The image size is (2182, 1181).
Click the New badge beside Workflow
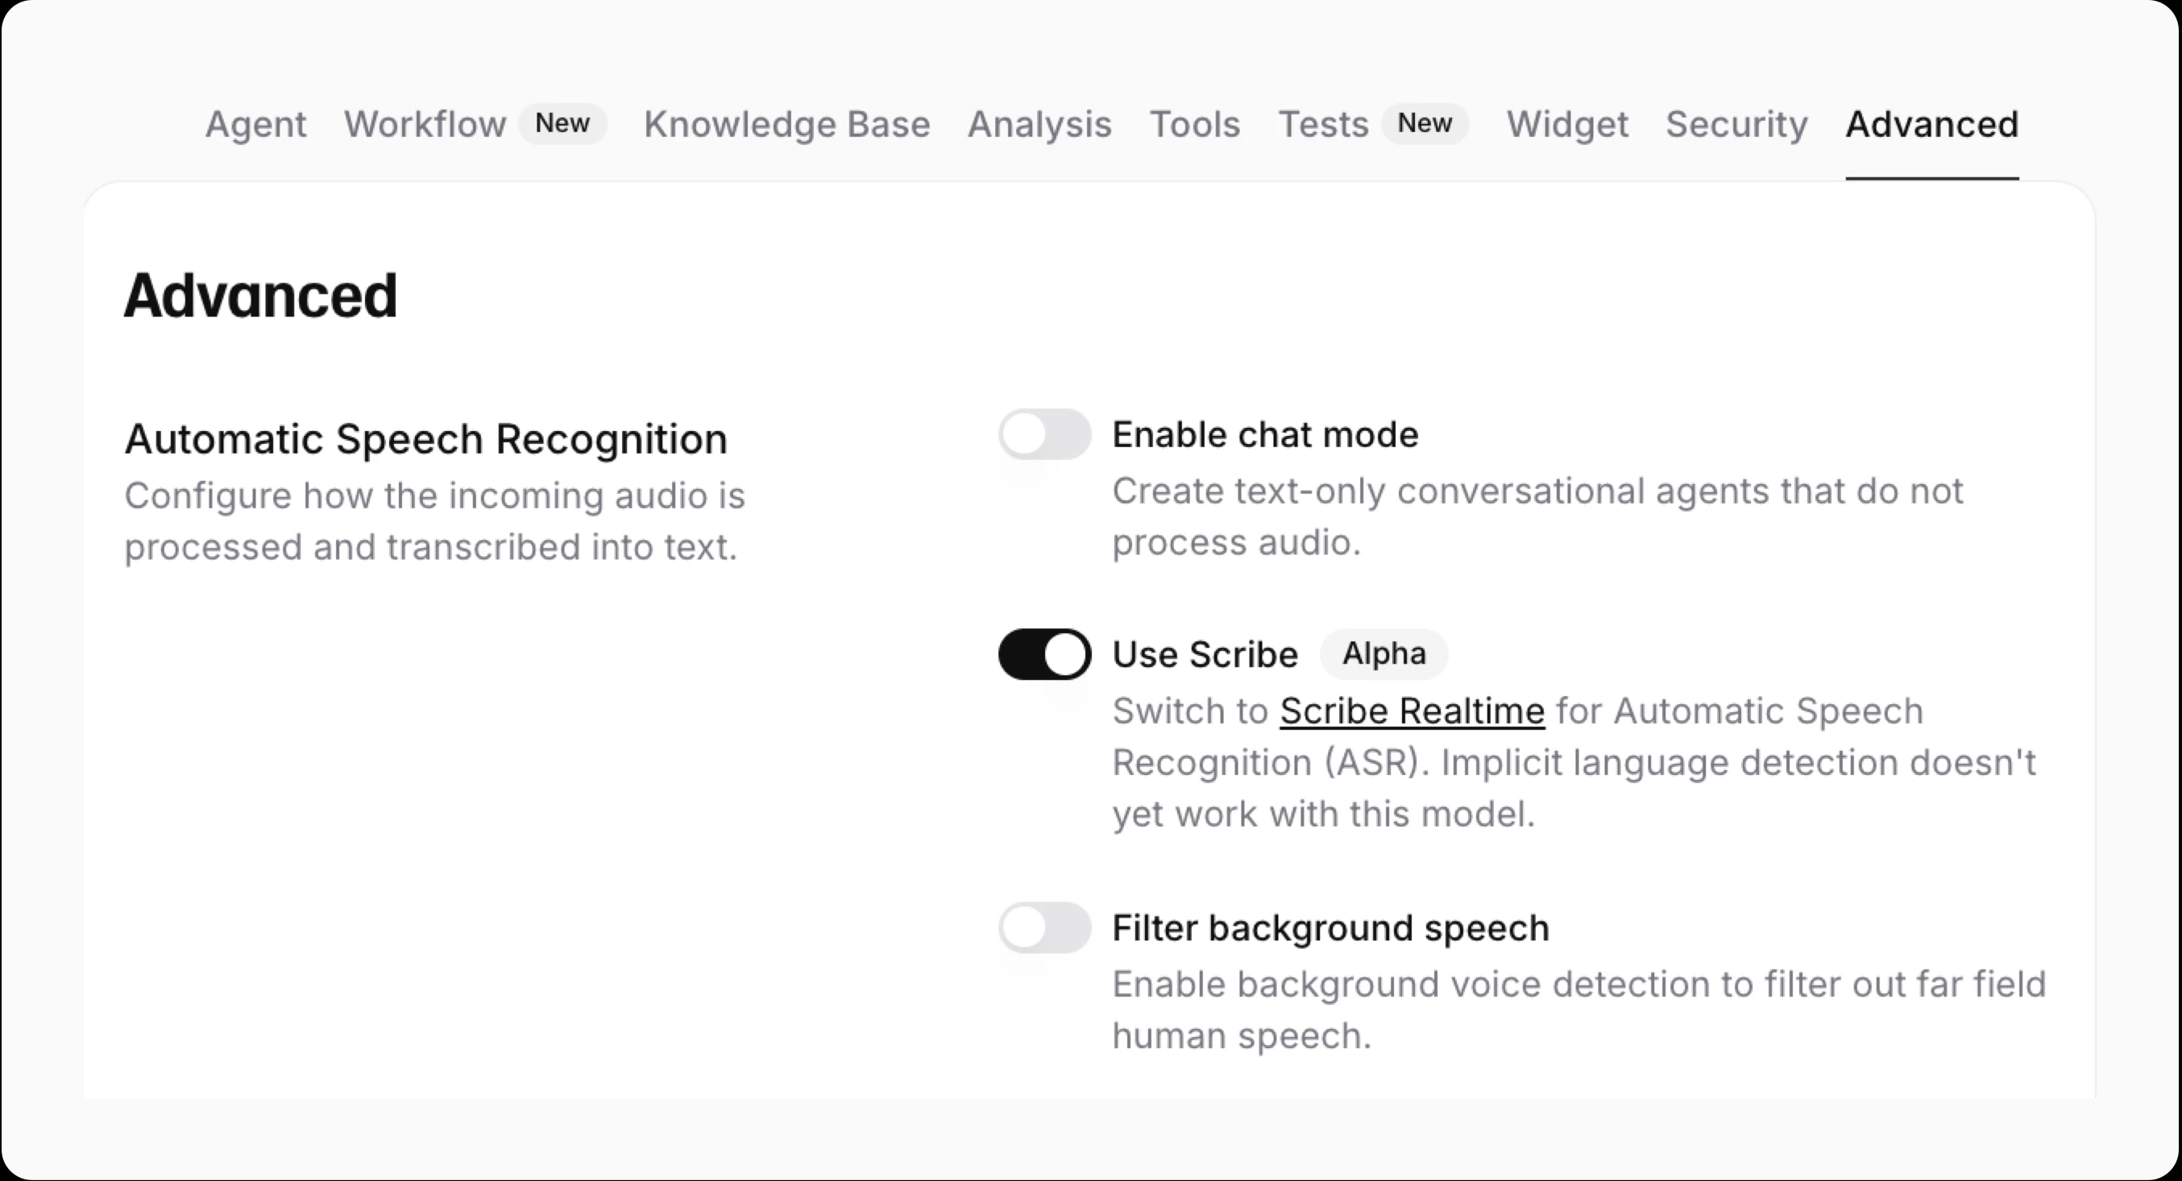pos(562,123)
